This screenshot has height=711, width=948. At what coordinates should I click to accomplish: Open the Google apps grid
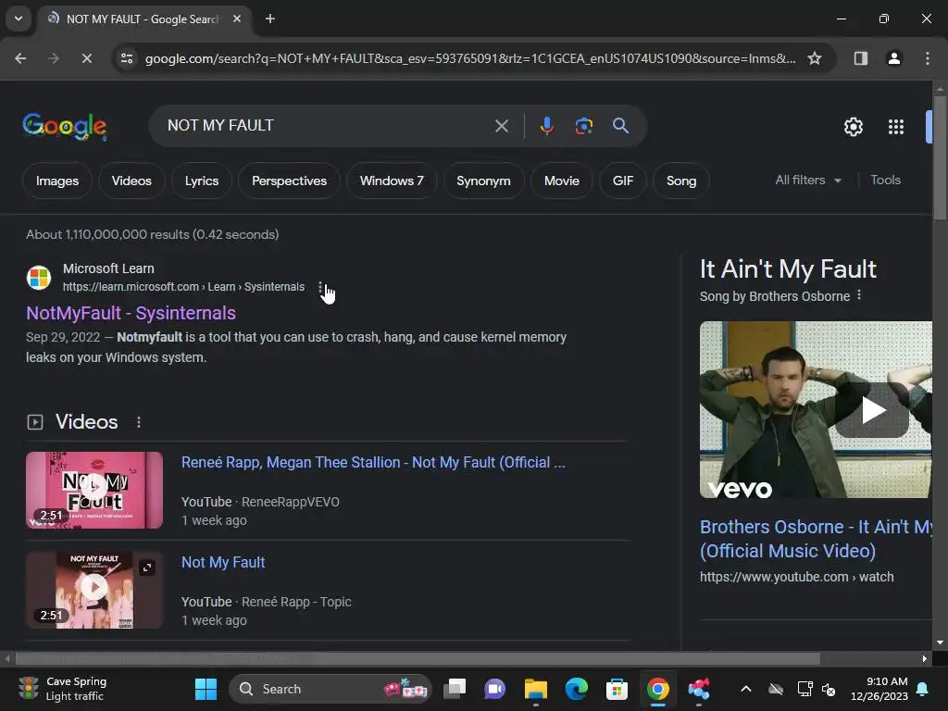pyautogui.click(x=896, y=127)
